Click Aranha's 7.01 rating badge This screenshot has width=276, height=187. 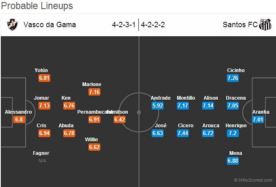pos(258,119)
